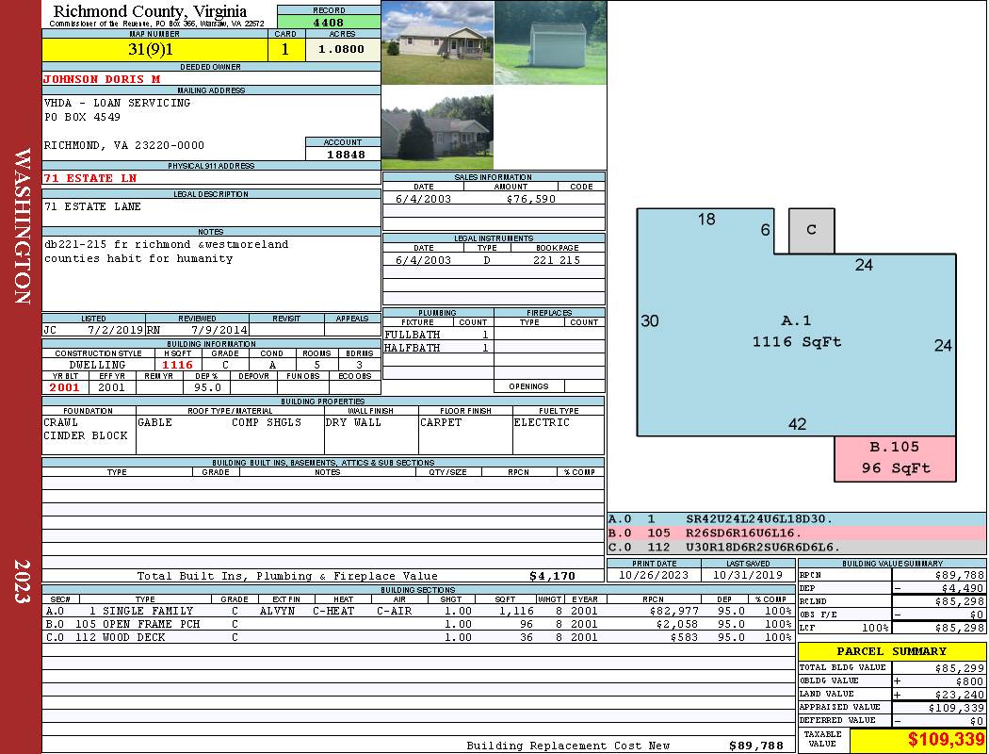Screen dimensions: 989x754
Task: Click the gray C deck sketch box
Action: [x=811, y=231]
